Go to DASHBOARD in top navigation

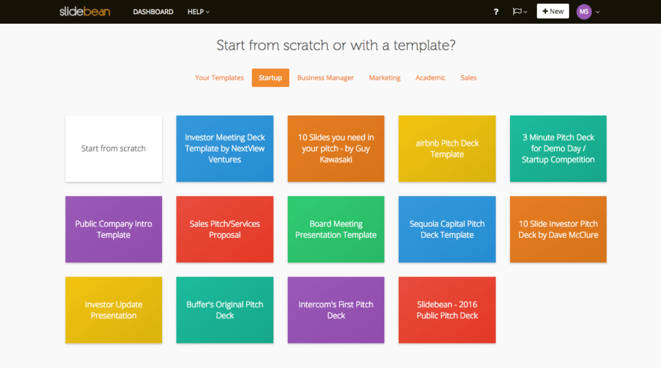coord(153,12)
